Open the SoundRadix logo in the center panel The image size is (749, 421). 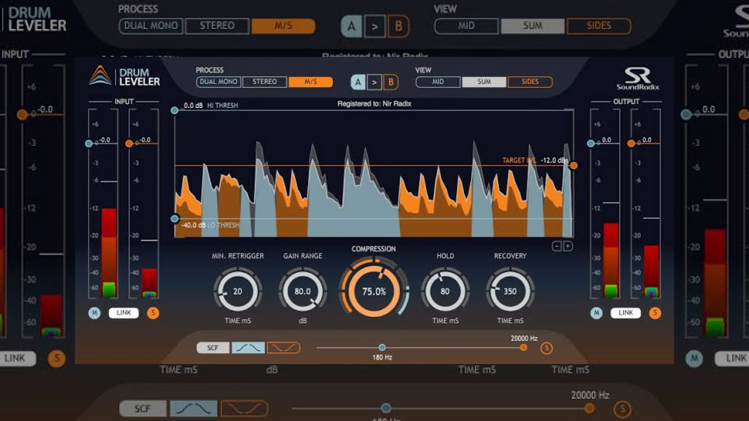coord(638,78)
